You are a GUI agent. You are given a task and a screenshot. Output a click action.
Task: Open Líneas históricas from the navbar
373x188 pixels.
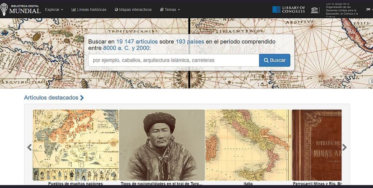pos(89,9)
